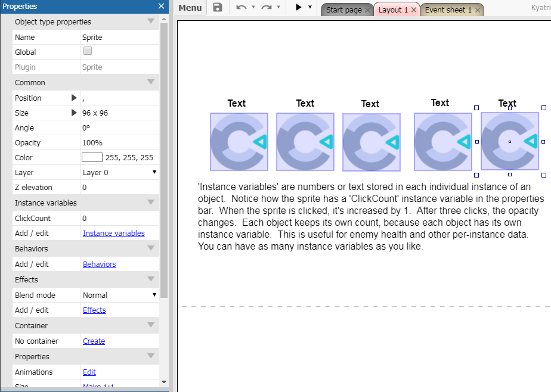The image size is (551, 392).
Task: Expand the Size property
Action: click(73, 112)
